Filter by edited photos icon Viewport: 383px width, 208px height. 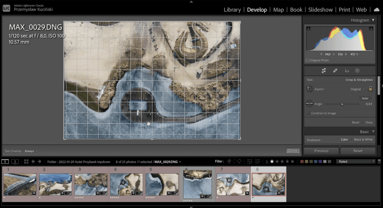pyautogui.click(x=249, y=161)
